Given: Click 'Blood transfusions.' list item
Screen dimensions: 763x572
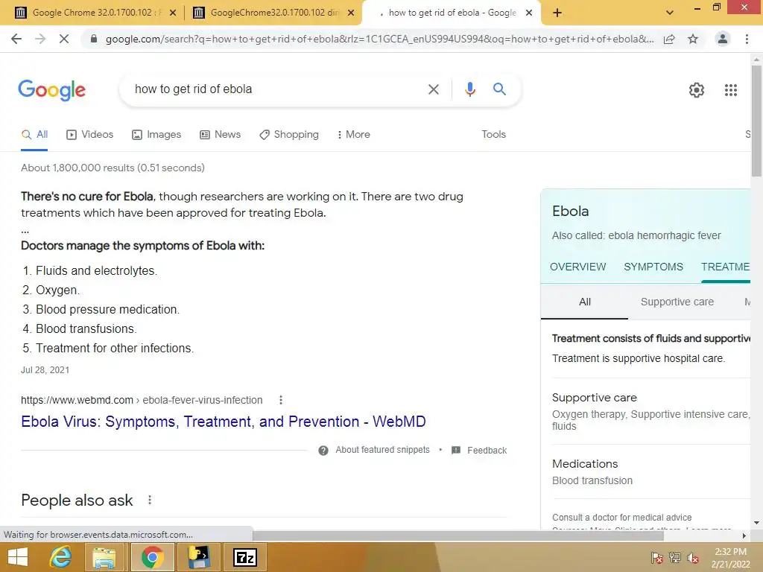Looking at the screenshot, I should tap(86, 329).
